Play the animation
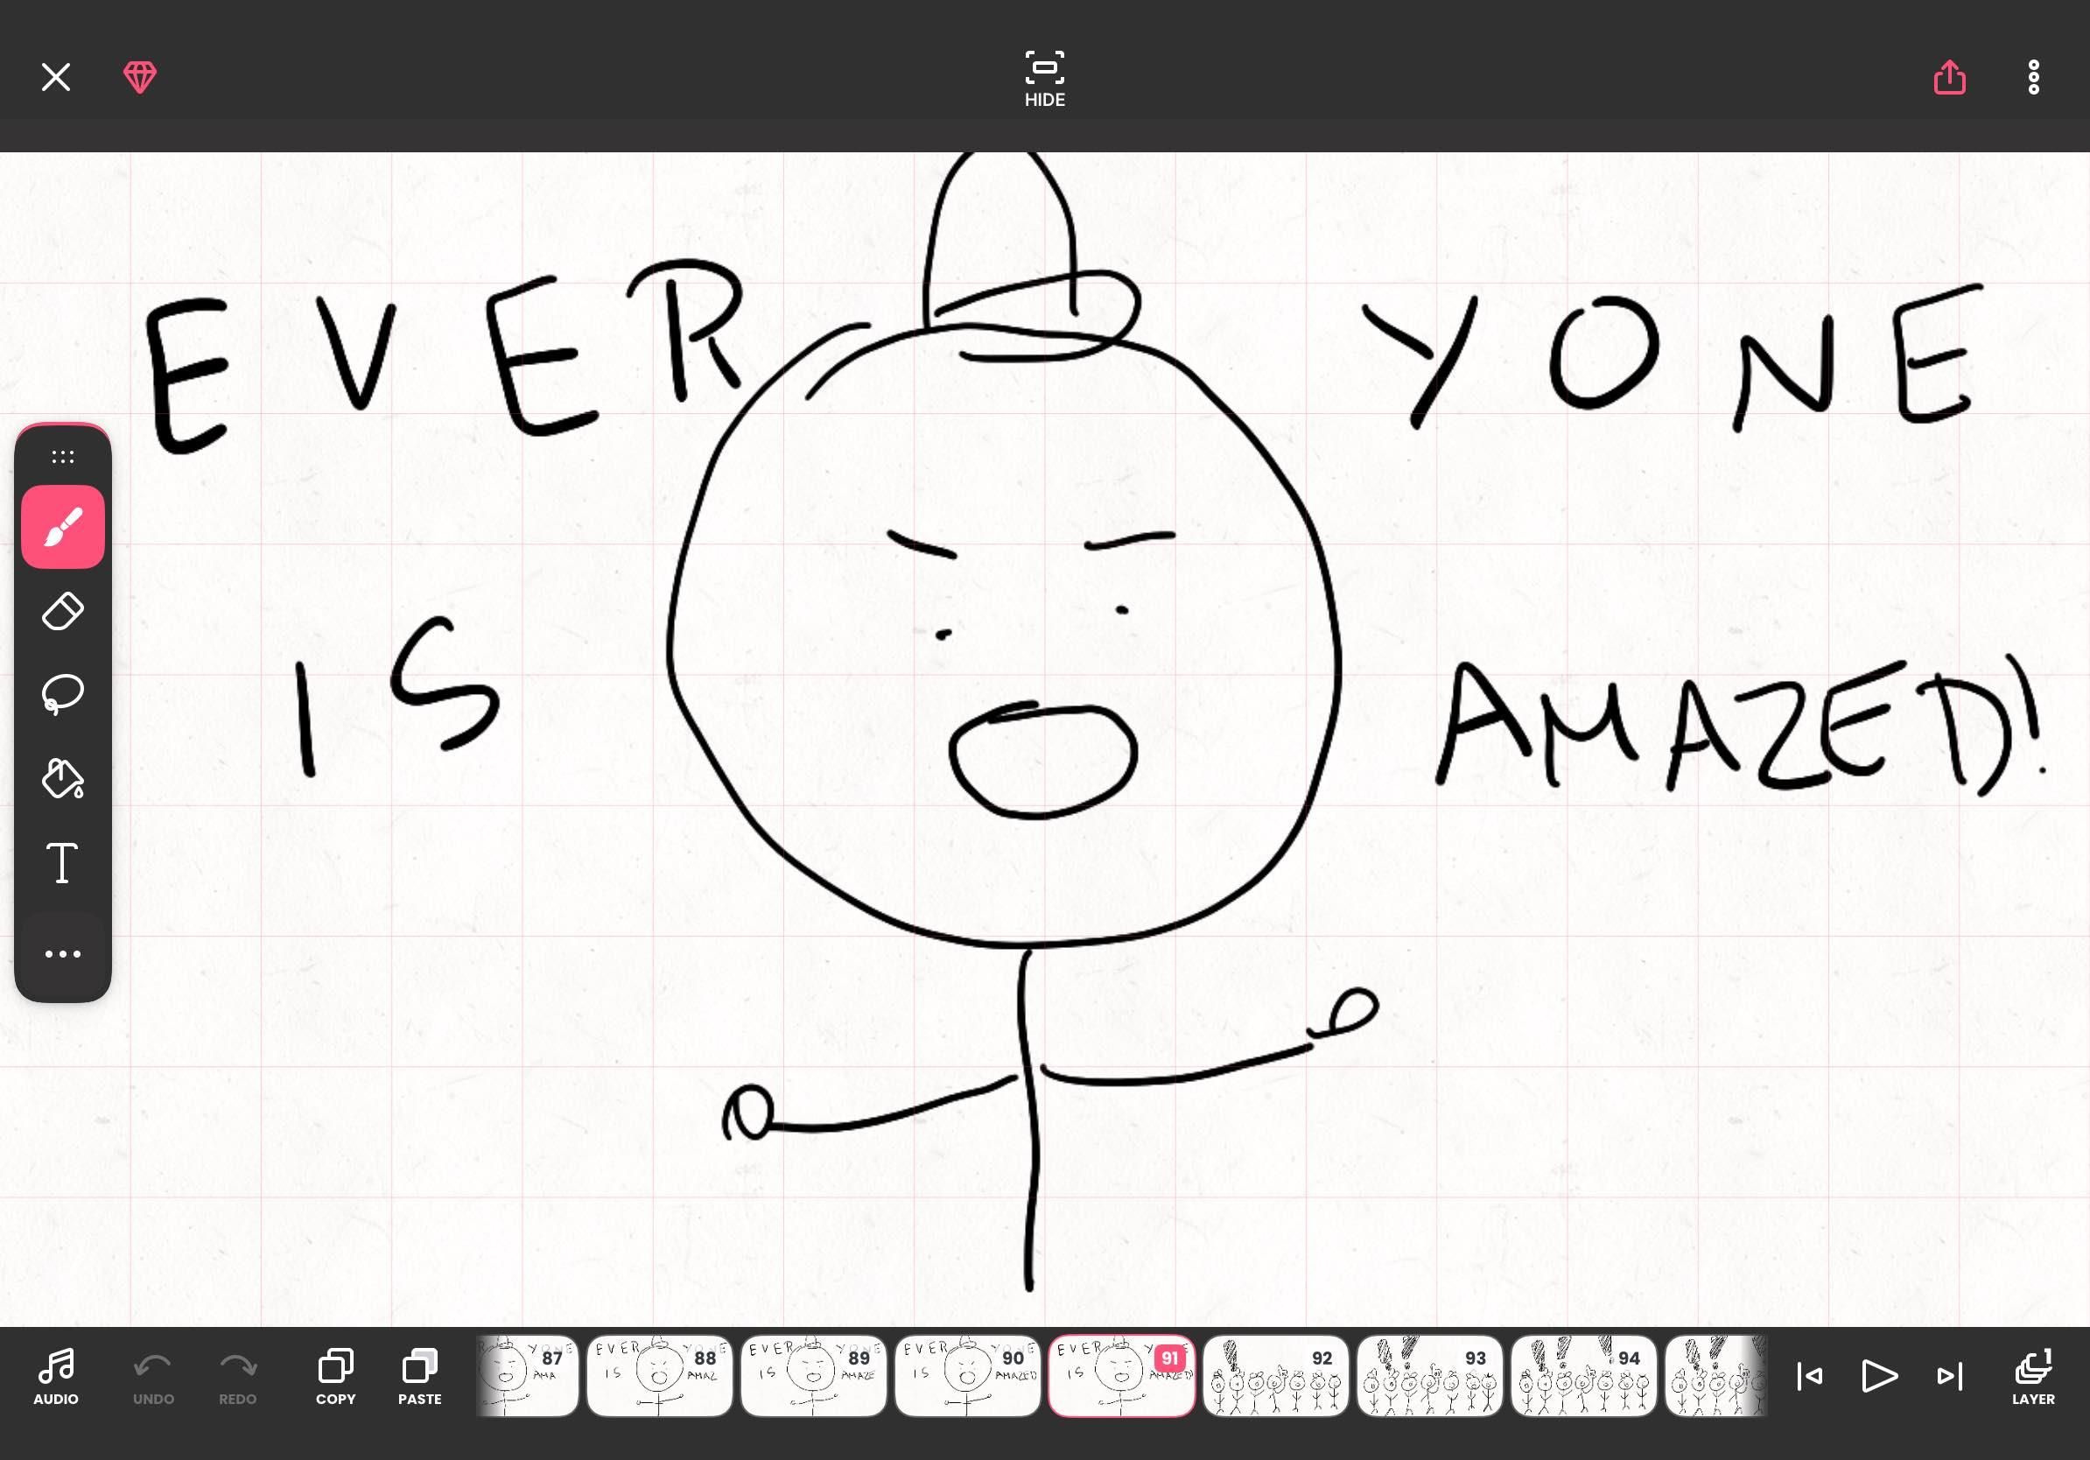This screenshot has width=2090, height=1460. (1879, 1376)
